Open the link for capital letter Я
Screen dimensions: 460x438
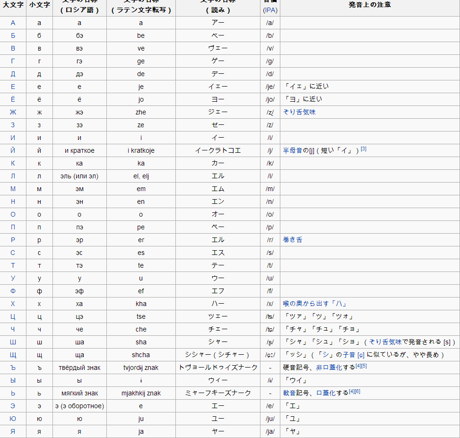[x=13, y=431]
